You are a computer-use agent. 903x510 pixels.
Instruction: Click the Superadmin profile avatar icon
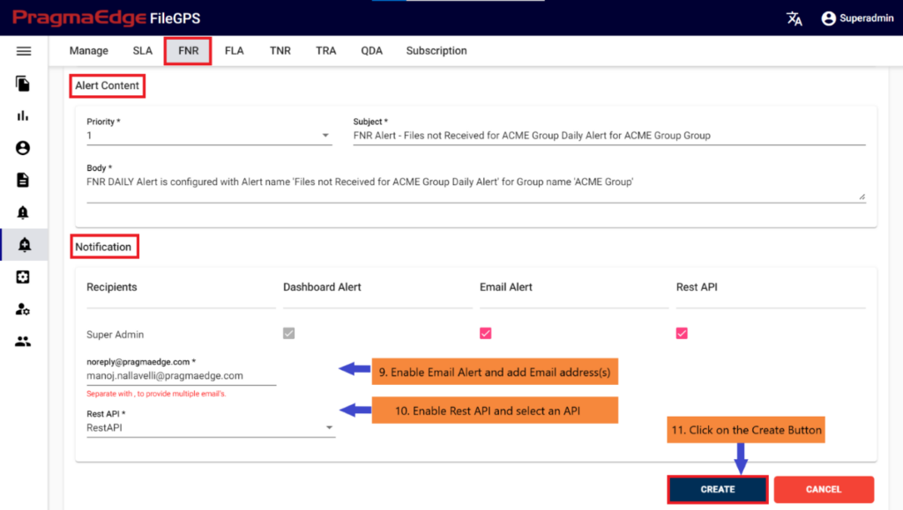coord(829,18)
